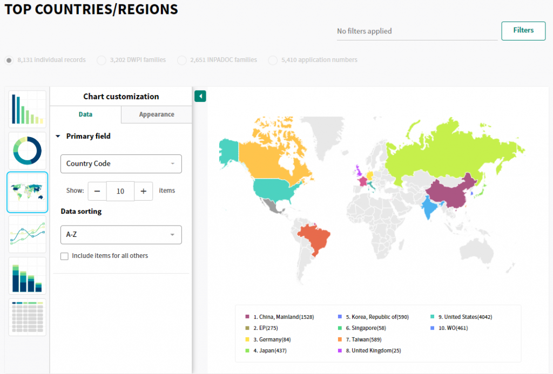Select the application numbers radio button
Screen dimensions: 553x374
coord(273,60)
